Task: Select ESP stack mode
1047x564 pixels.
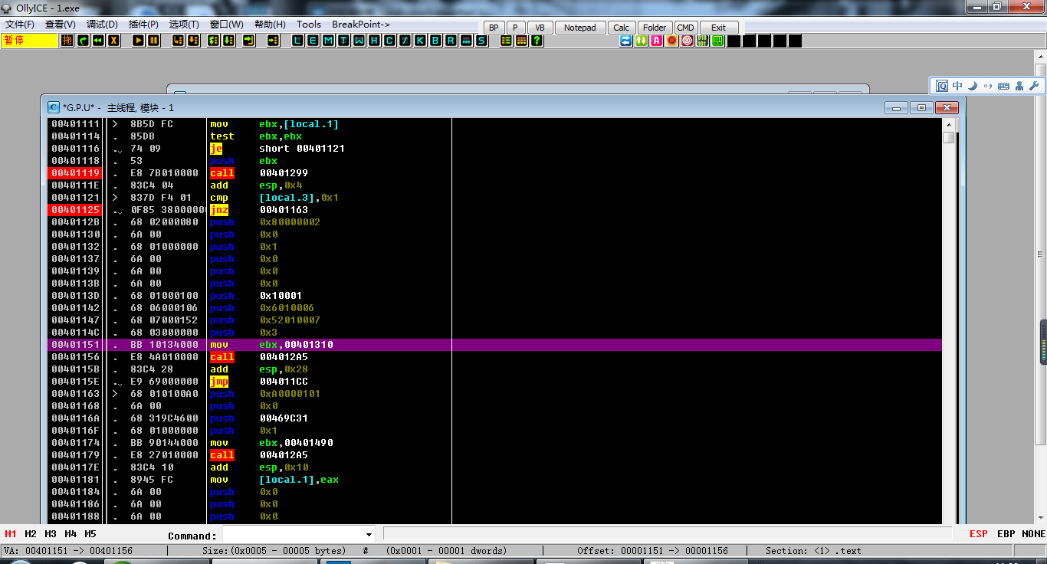Action: click(979, 534)
